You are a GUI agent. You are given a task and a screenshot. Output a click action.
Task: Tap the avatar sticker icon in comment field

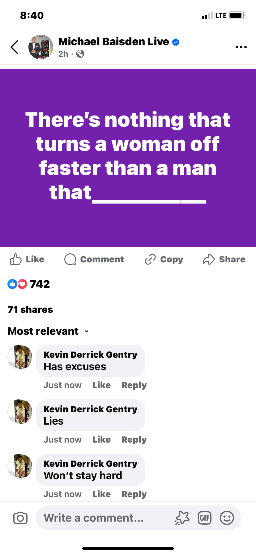click(x=182, y=518)
